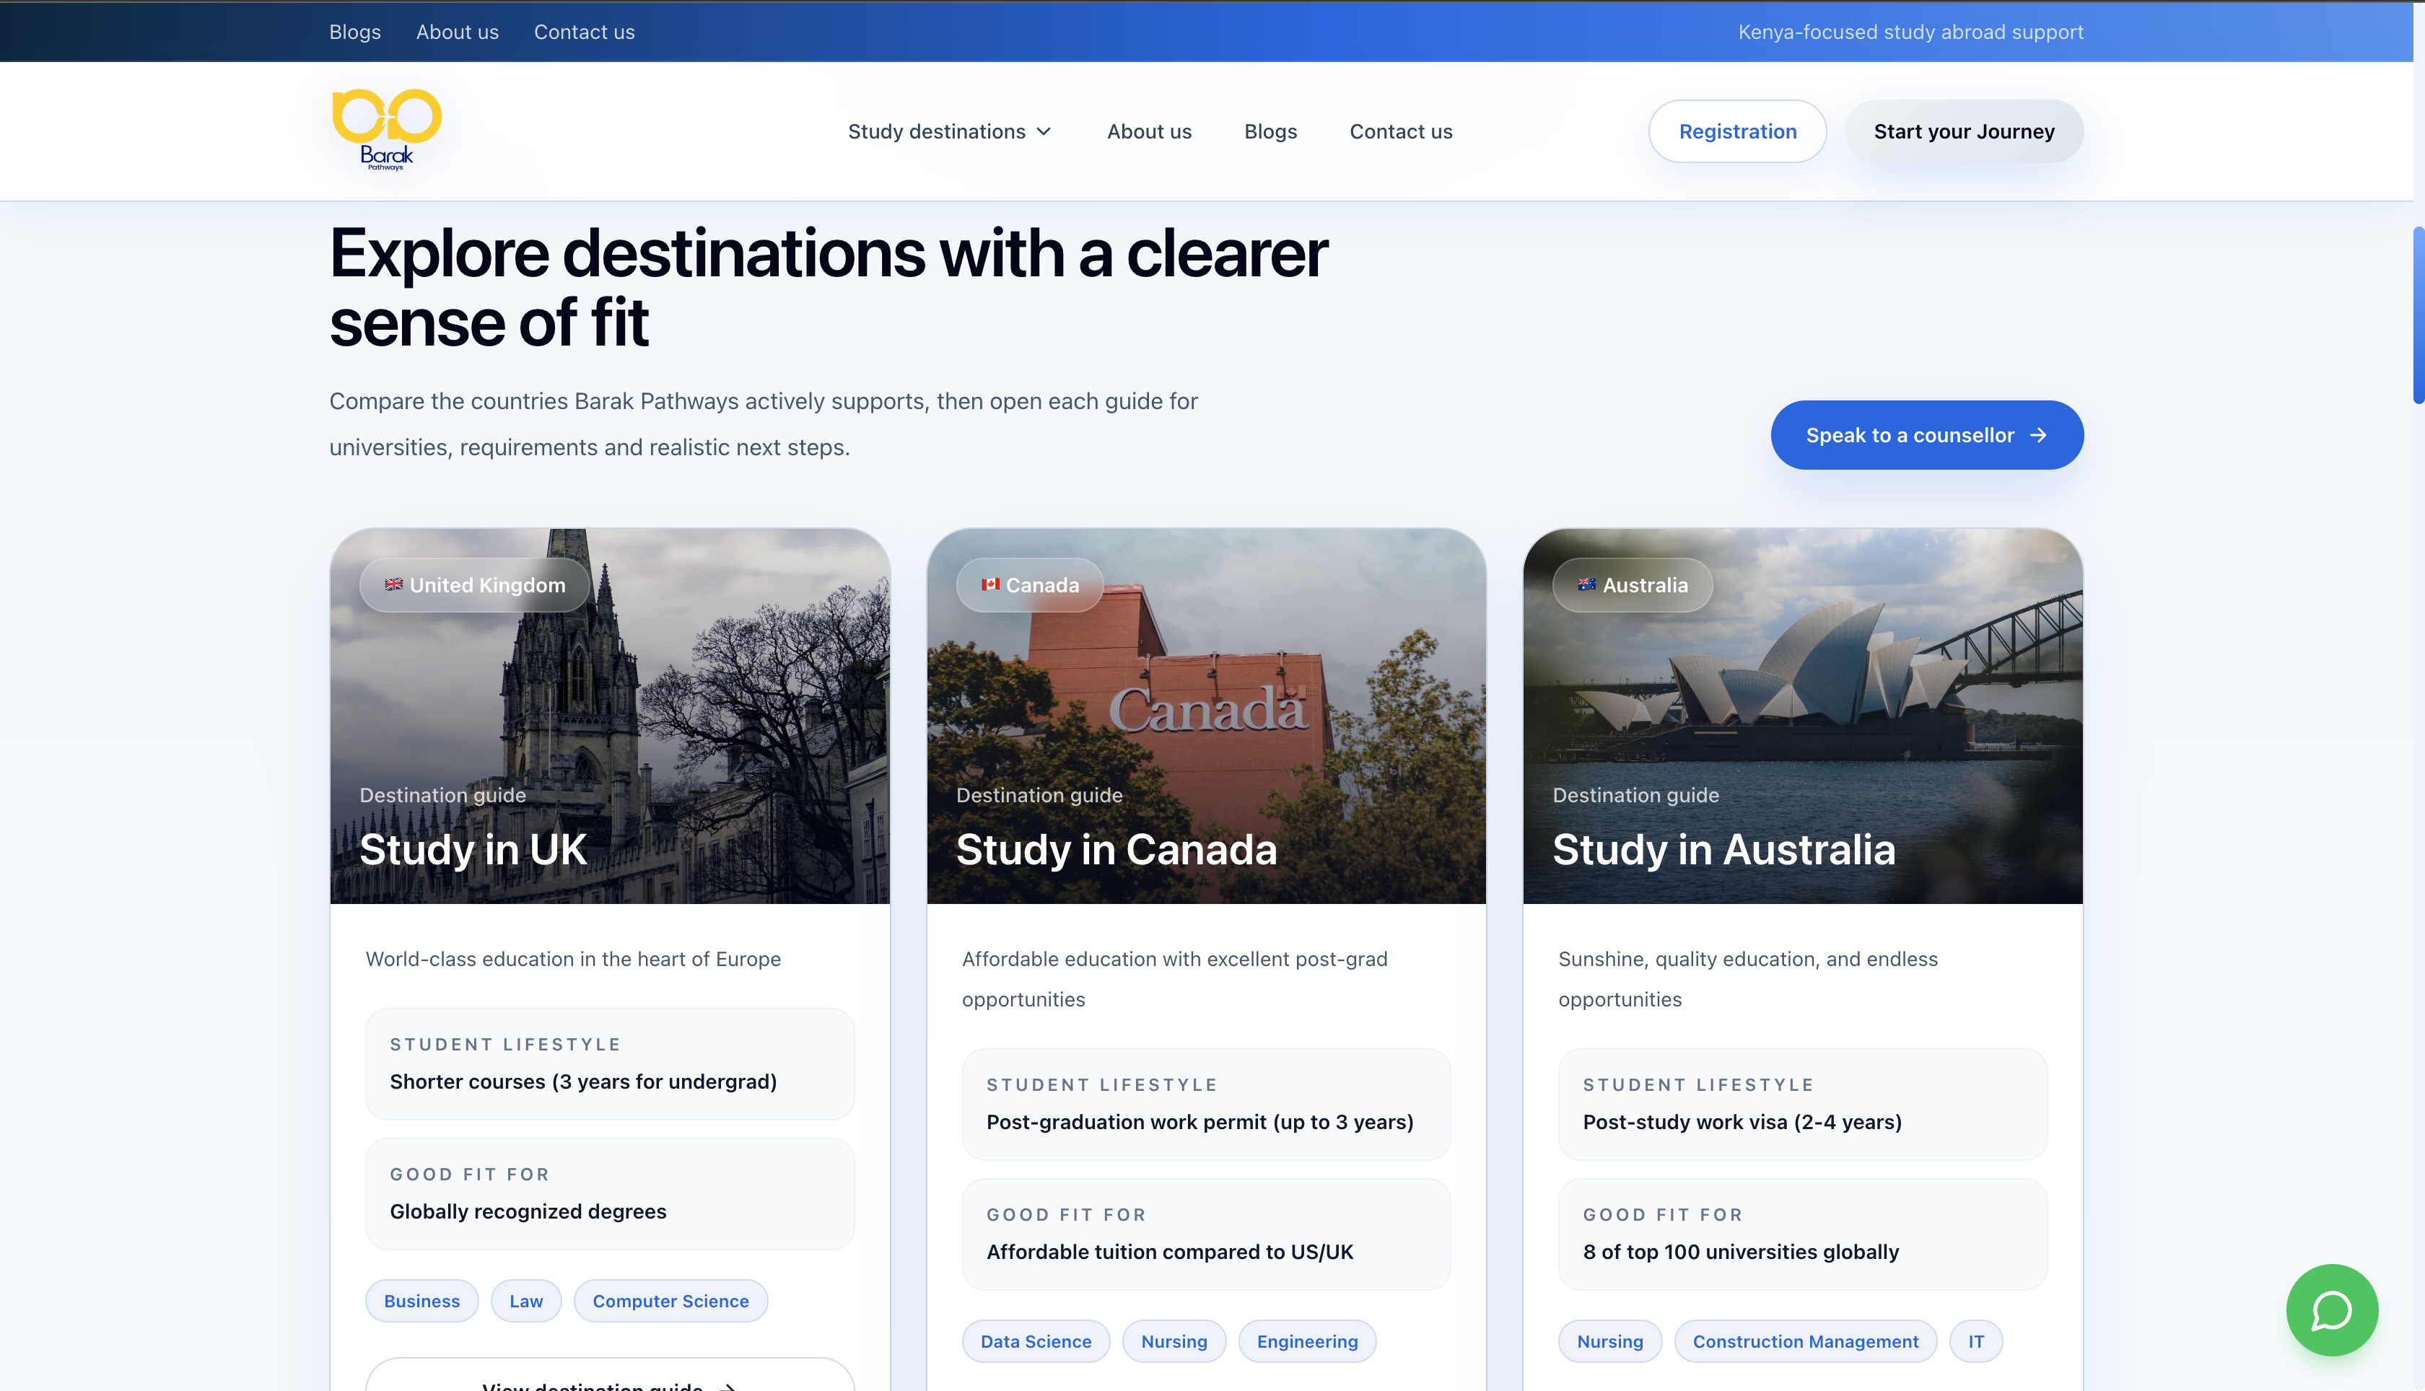The height and width of the screenshot is (1391, 2425).
Task: Click the page vertical scrollbar thumb
Action: pos(2419,315)
